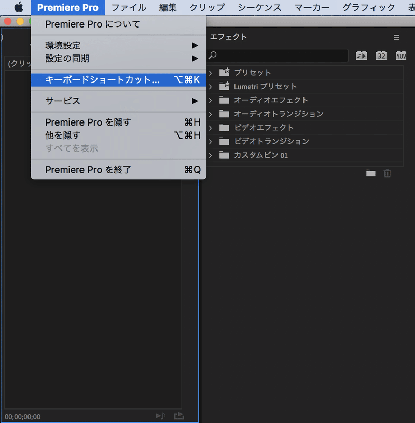Viewport: 415px width, 423px height.
Task: Expand the オーディオエフェクト chevron
Action: click(x=210, y=100)
